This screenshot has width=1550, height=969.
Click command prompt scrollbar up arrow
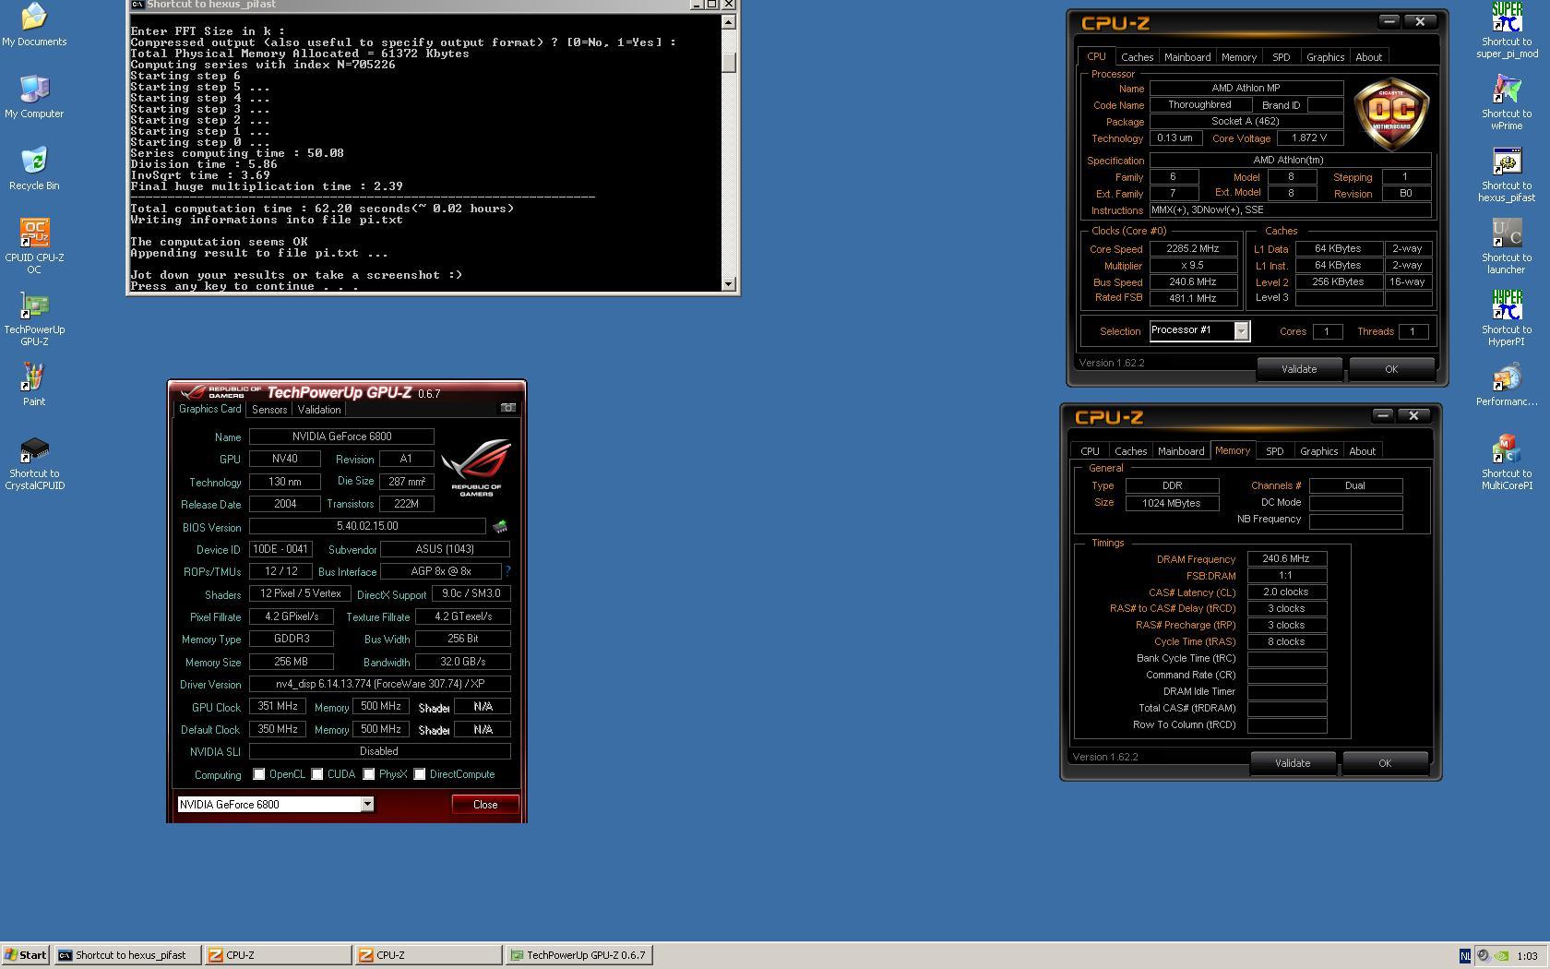pos(729,22)
